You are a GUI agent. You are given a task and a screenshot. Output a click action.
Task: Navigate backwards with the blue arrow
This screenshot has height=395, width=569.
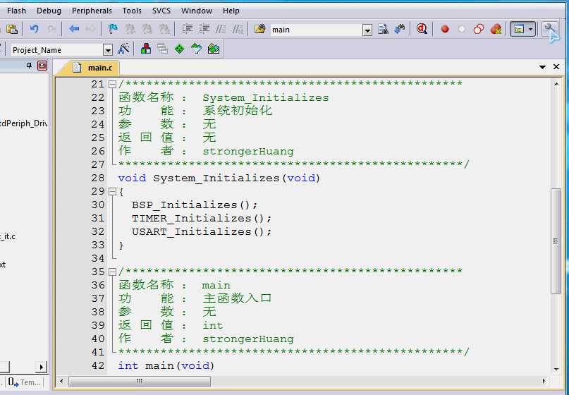[73, 29]
